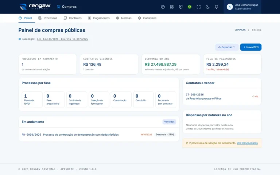Open the help question mark icon
This screenshot has width=280, height=175.
point(163,7)
